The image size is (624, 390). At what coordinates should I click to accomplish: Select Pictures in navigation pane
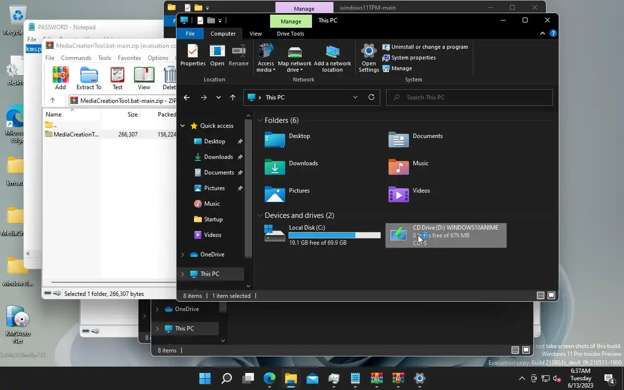[x=214, y=188]
